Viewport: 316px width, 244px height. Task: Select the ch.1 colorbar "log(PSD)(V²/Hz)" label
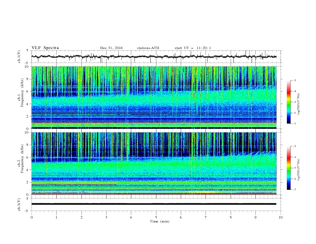(298, 104)
